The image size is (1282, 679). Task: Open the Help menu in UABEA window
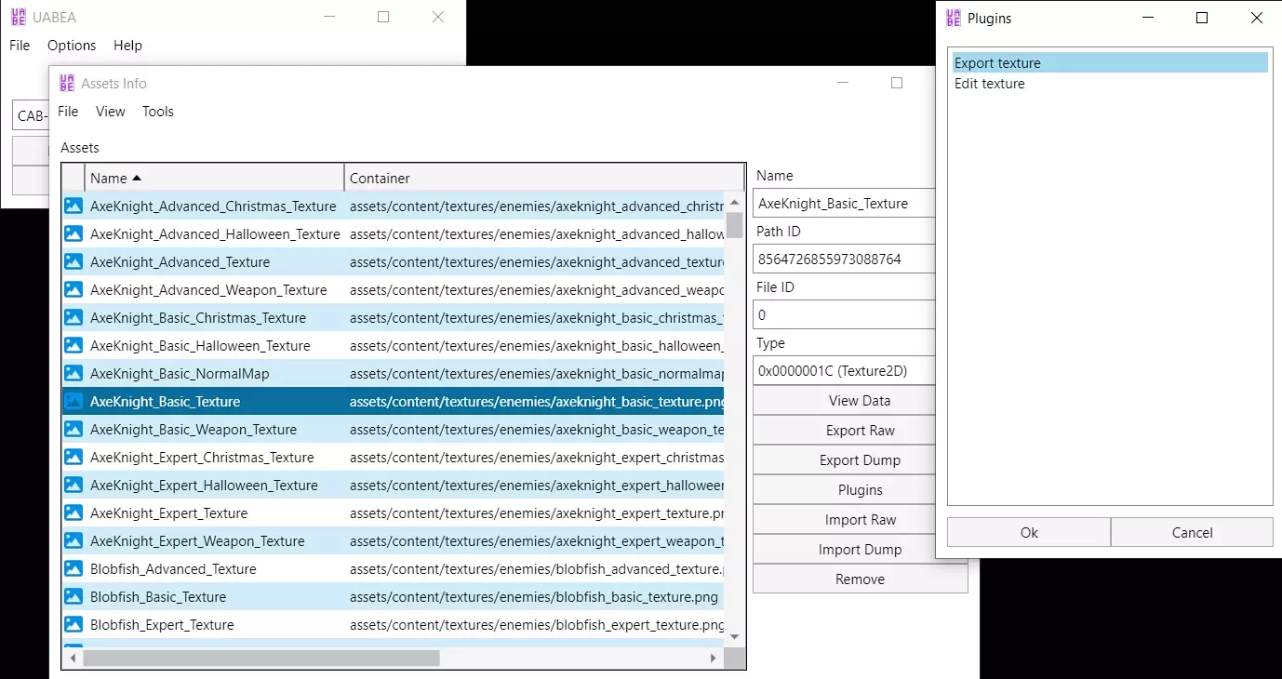127,46
